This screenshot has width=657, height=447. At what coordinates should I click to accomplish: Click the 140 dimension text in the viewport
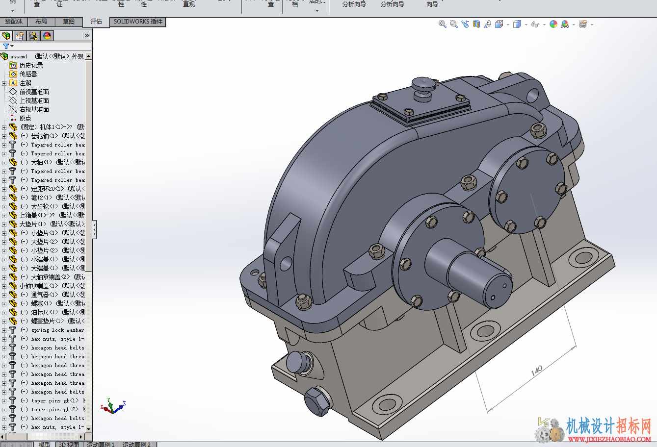coord(537,370)
